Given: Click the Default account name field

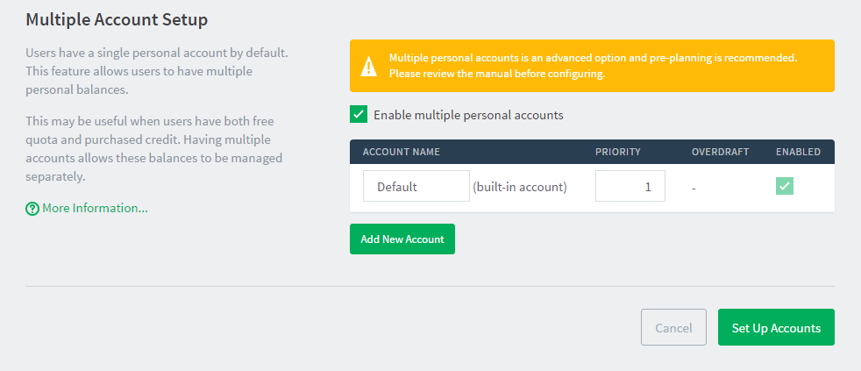Looking at the screenshot, I should [416, 186].
